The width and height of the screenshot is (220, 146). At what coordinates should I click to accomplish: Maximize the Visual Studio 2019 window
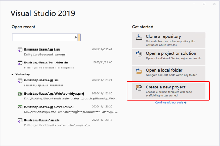(x=204, y=4)
